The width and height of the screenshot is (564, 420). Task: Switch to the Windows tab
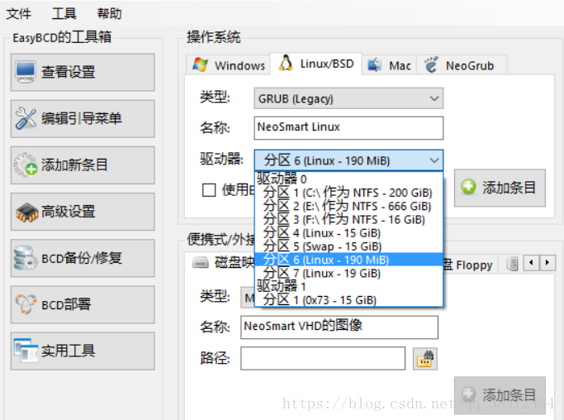(228, 65)
